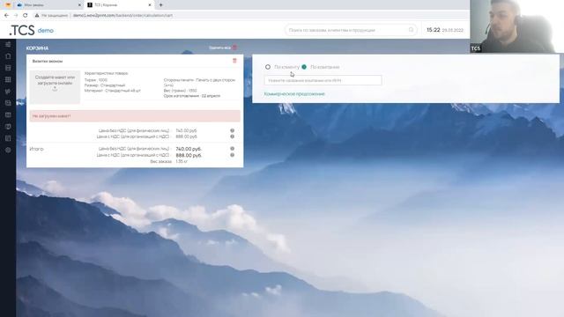Viewport: 564px width, 317px height.
Task: Show info for item price 888.00 руб with НДС
Action: coord(233,136)
